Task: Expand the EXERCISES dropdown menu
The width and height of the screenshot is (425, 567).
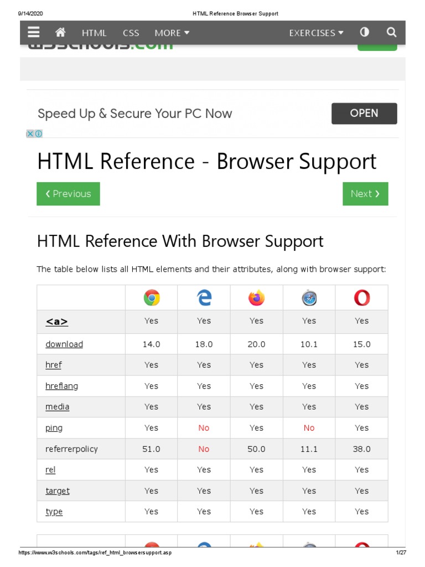Action: [x=316, y=33]
